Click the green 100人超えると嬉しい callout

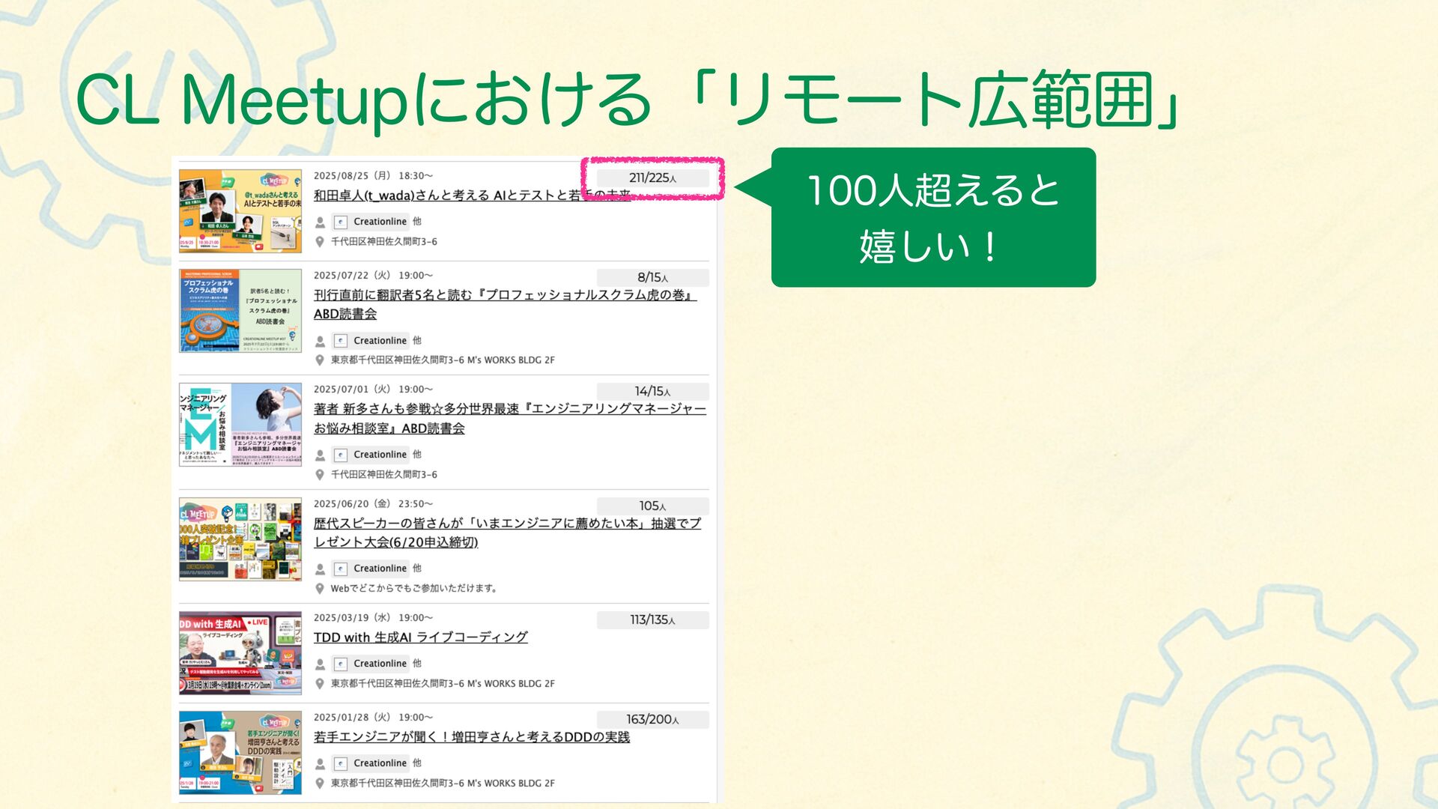pos(933,217)
